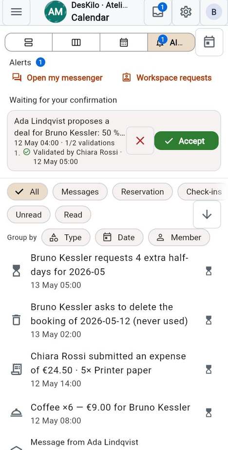Switch to the month calendar view tab
The height and width of the screenshot is (450, 228).
(x=124, y=42)
